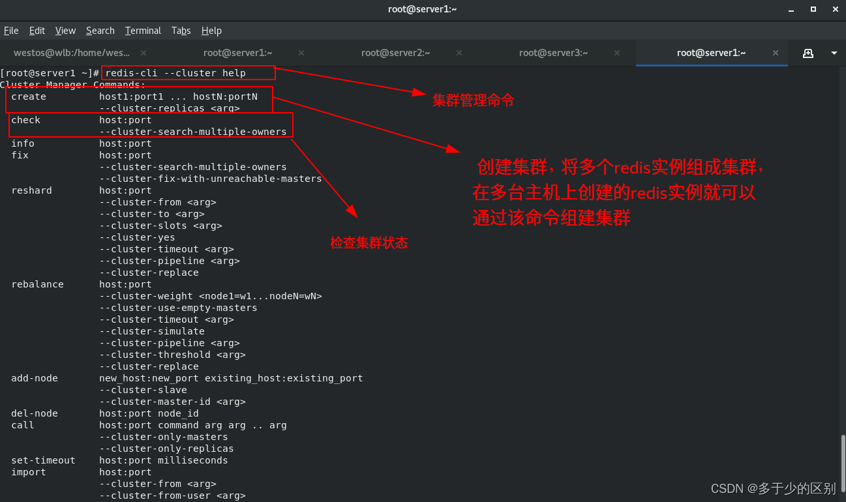
Task: Click '--cluster-use-empty-masters' option text
Action: [179, 308]
